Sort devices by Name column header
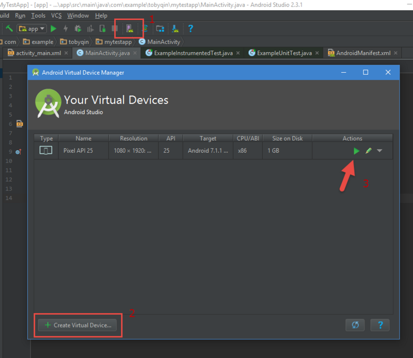 (84, 138)
